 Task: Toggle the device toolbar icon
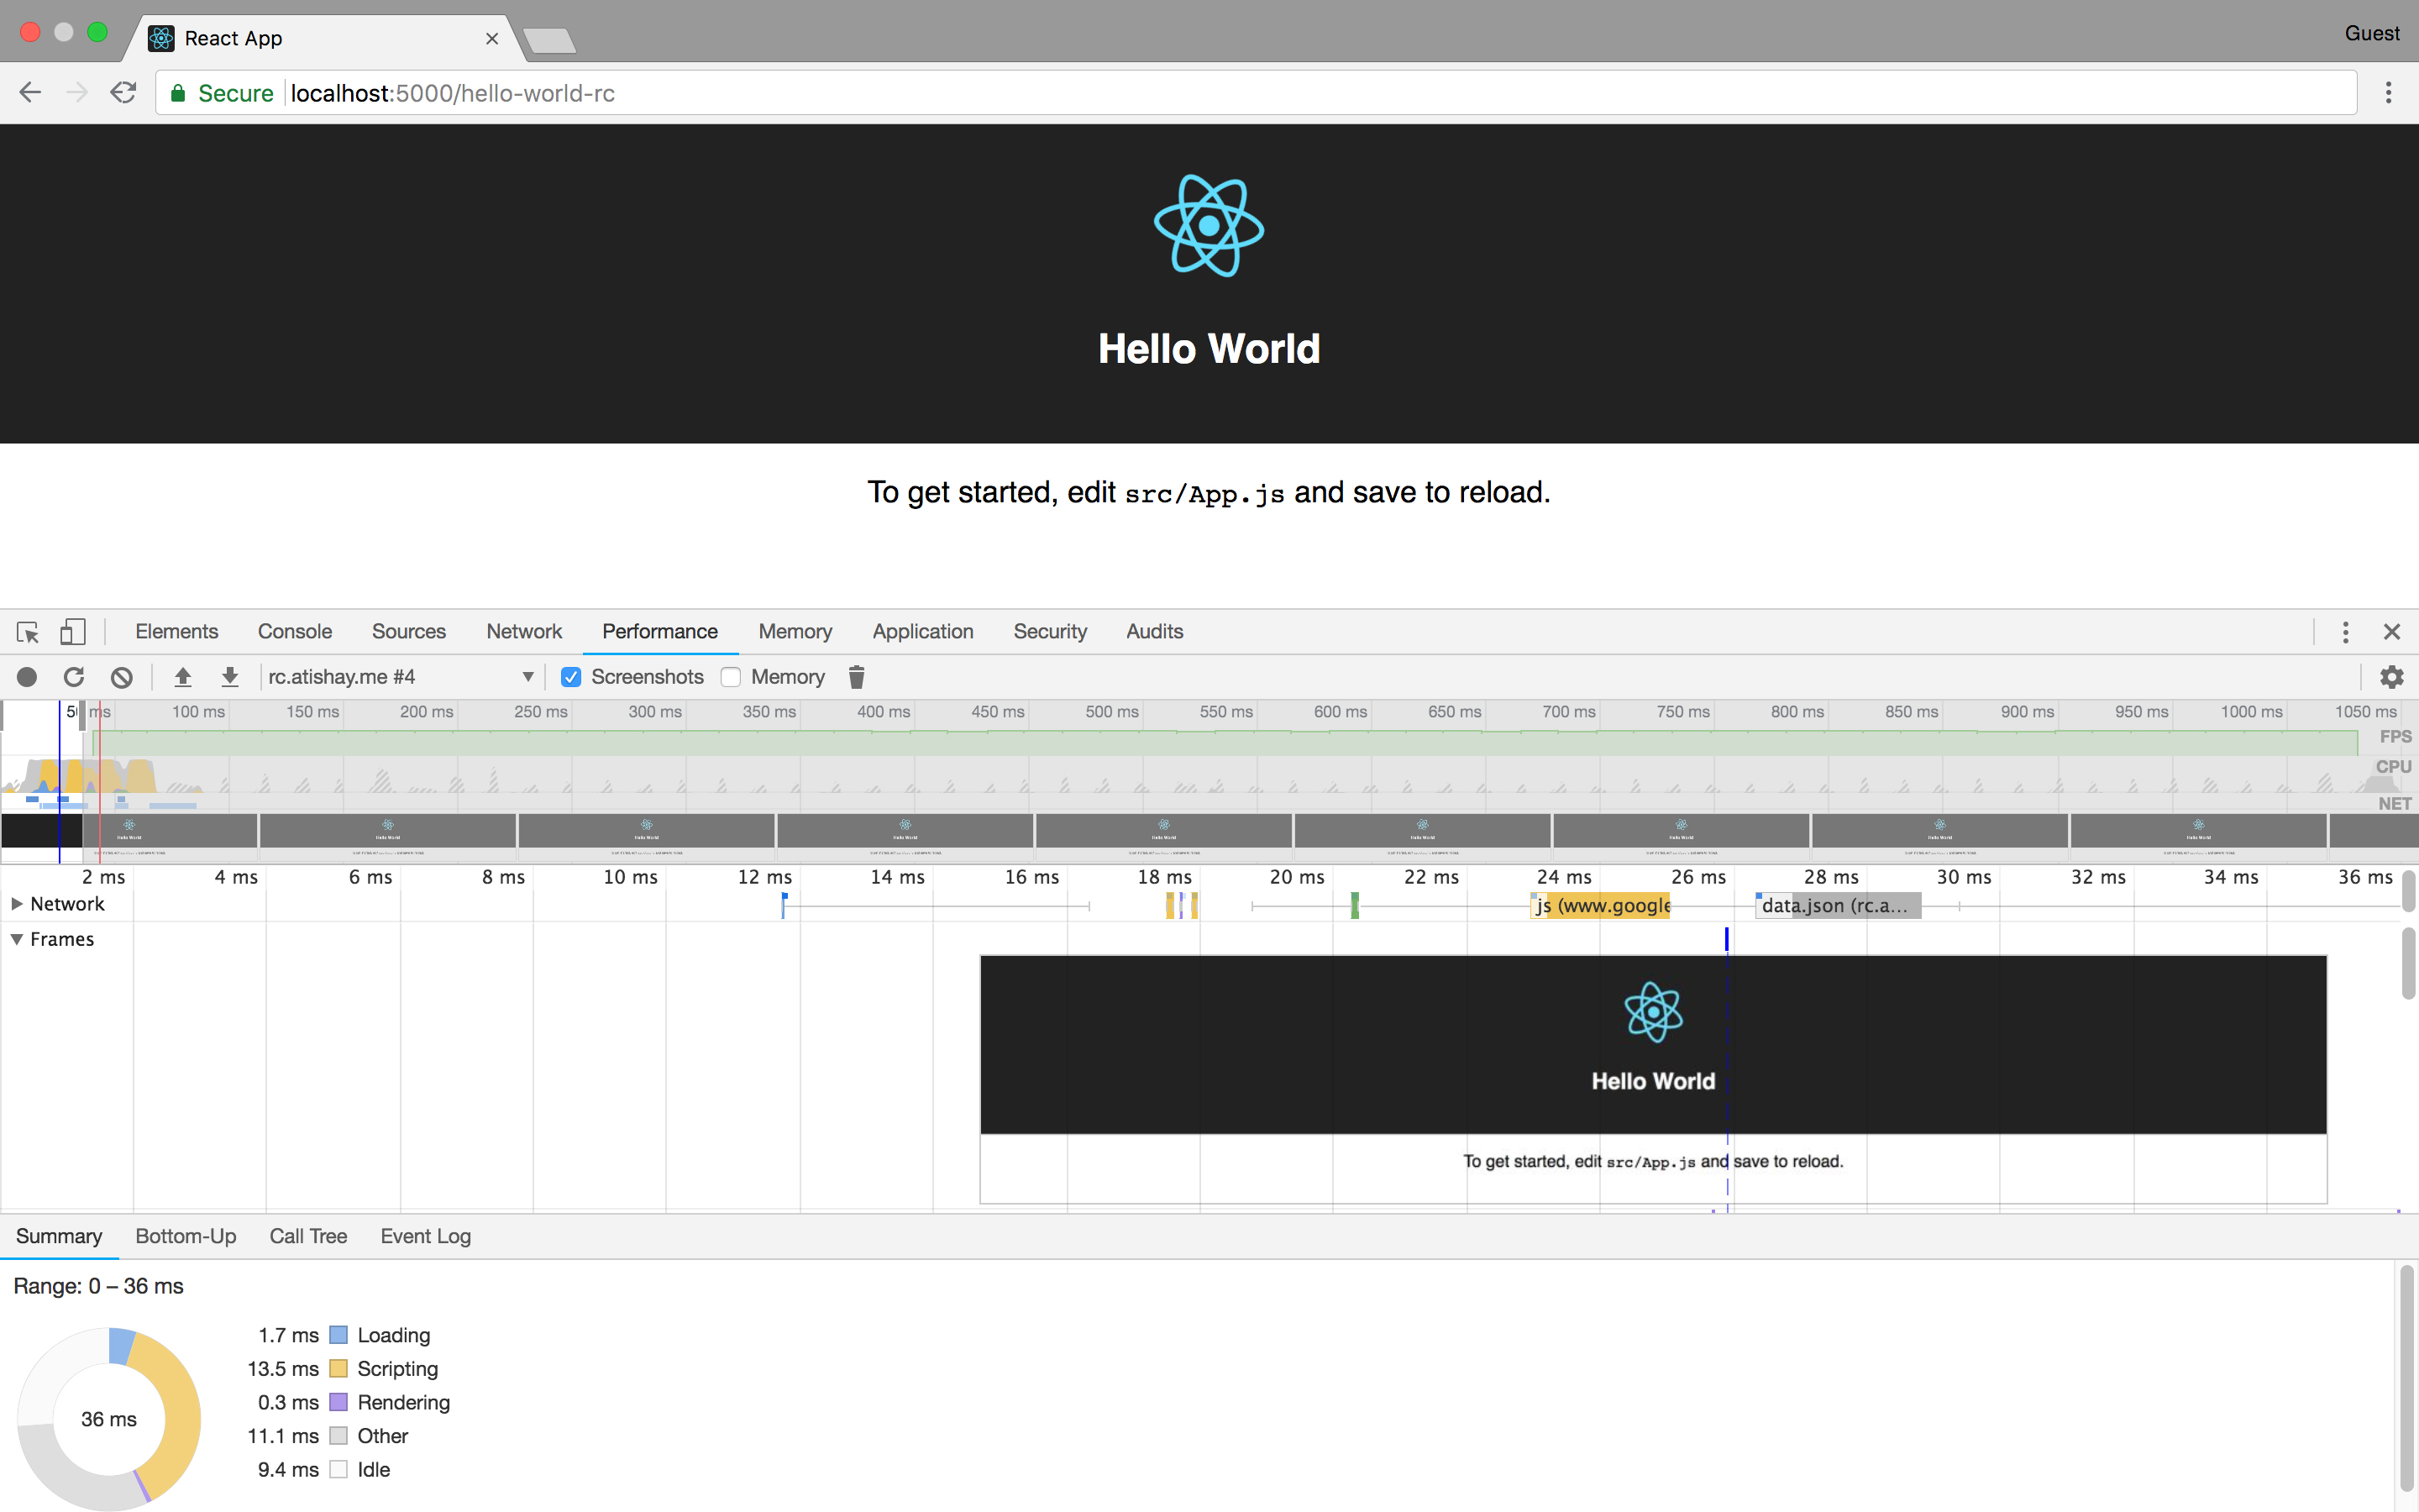pyautogui.click(x=73, y=632)
